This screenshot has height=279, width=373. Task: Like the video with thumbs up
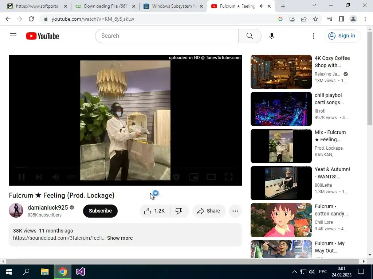tap(154, 211)
